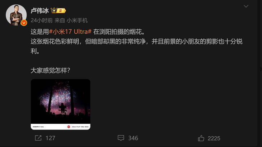This screenshot has height=147, width=262.
Task: Like the post with thumbs-up icon
Action: pos(201,138)
